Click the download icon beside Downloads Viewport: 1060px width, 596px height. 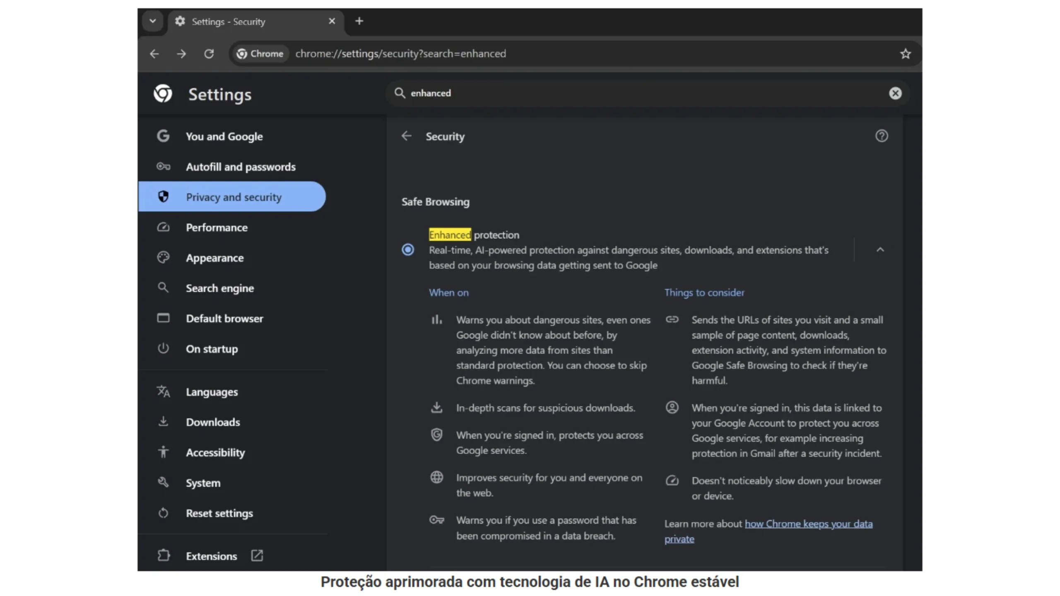[163, 421]
